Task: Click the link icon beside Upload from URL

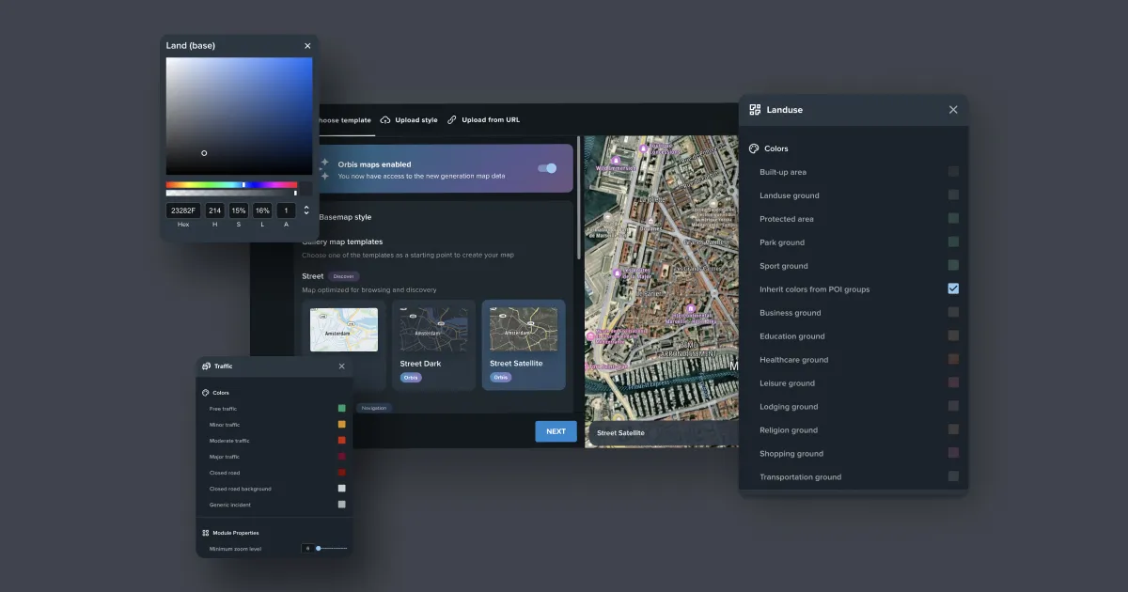Action: 452,120
